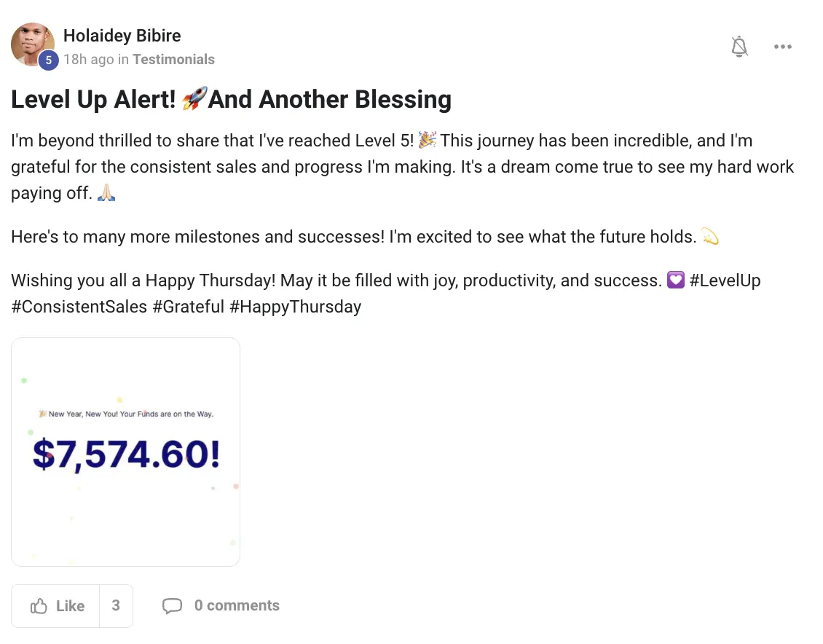Click the party popper emoji after Level 5
The height and width of the screenshot is (644, 823).
point(428,140)
